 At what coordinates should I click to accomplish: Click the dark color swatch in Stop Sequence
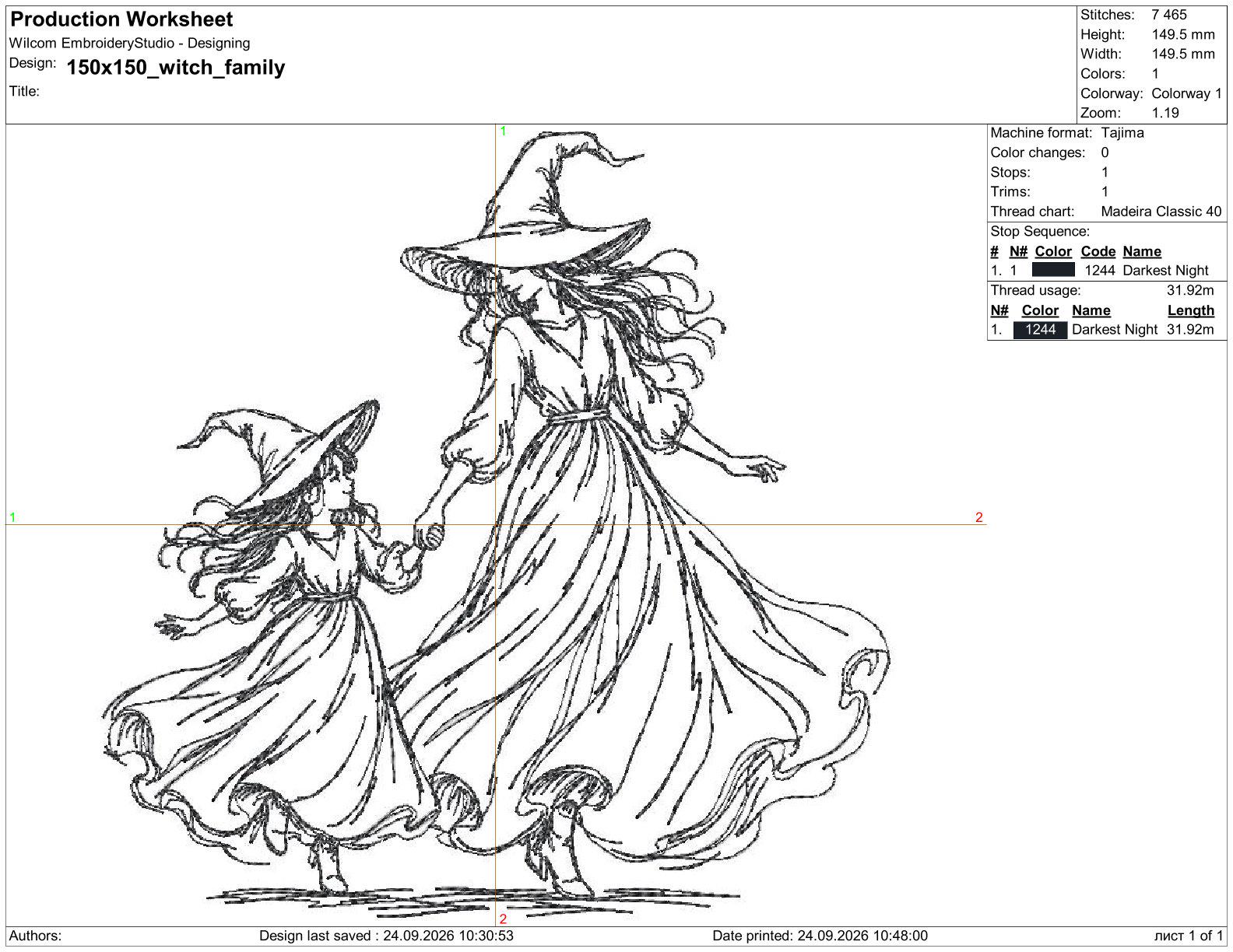[x=1053, y=270]
